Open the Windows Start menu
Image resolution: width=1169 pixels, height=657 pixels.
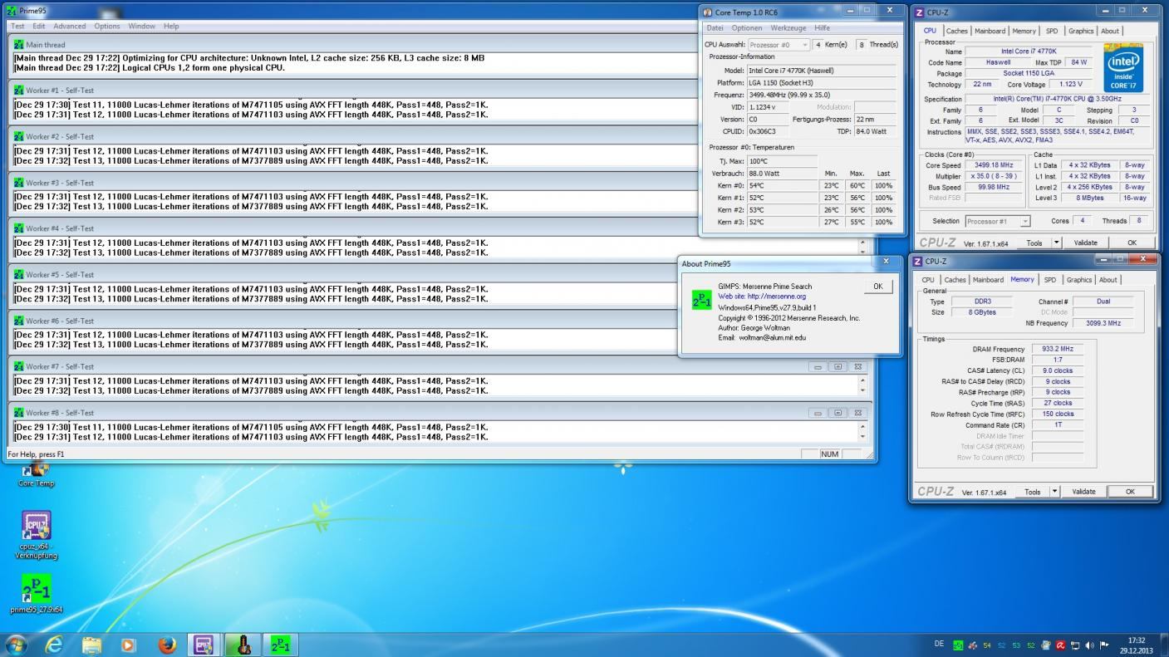(x=16, y=645)
